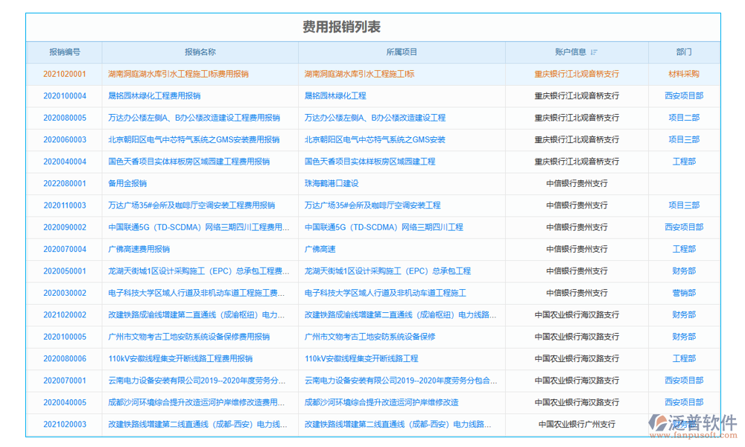Select the 财务部 department on row 2020050001
The width and height of the screenshot is (745, 447).
[x=685, y=271]
